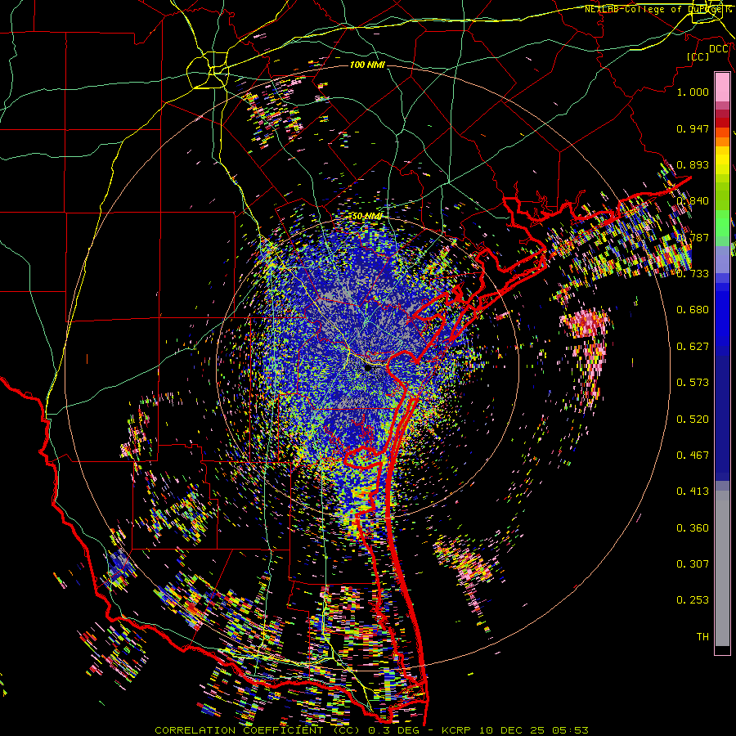This screenshot has width=736, height=736.
Task: Click the 0.520 scale value
Action: 693,420
